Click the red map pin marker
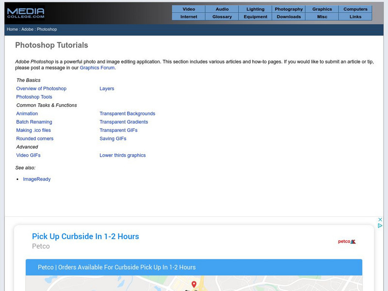This screenshot has width=388, height=291. point(194,284)
